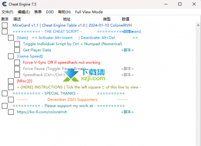The width and height of the screenshot is (201, 146).
Task: Select the SPECIAL THANKS header row
Action: 68,93
